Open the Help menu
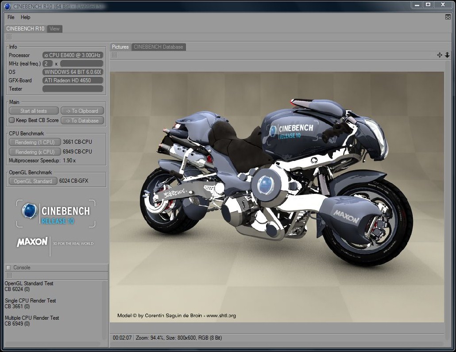This screenshot has height=352, width=456. tap(25, 17)
